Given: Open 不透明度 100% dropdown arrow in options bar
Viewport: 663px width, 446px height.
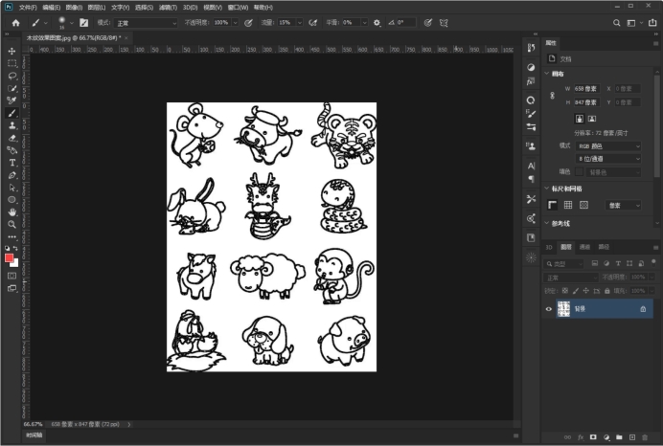Looking at the screenshot, I should [x=235, y=23].
